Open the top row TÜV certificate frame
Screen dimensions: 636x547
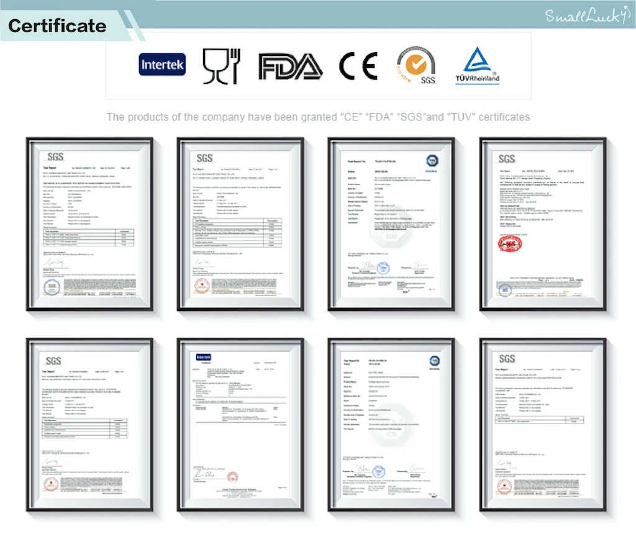tap(391, 224)
